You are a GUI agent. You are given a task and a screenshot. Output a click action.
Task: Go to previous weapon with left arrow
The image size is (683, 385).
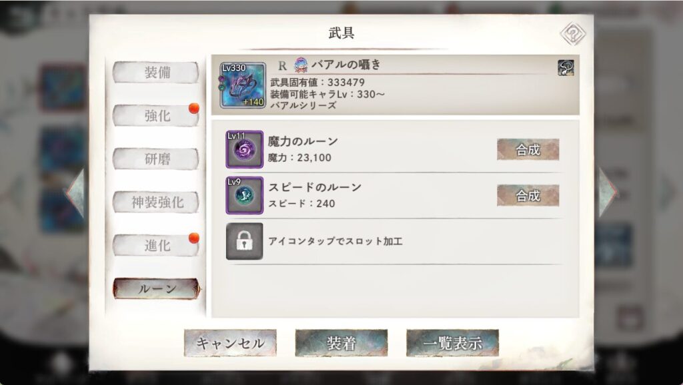[76, 192]
